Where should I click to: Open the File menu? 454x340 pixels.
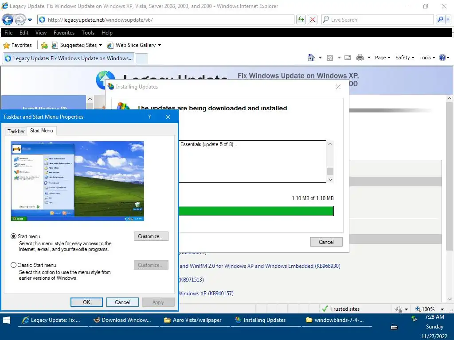click(x=8, y=33)
